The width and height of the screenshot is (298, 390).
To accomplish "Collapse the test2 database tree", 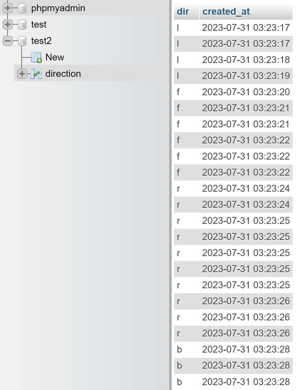I will click(8, 41).
